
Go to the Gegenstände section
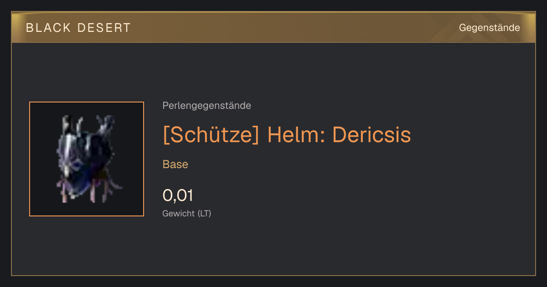[489, 28]
